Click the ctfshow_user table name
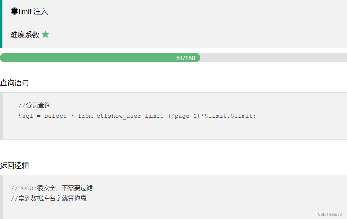This screenshot has height=219, width=347. tap(119, 116)
